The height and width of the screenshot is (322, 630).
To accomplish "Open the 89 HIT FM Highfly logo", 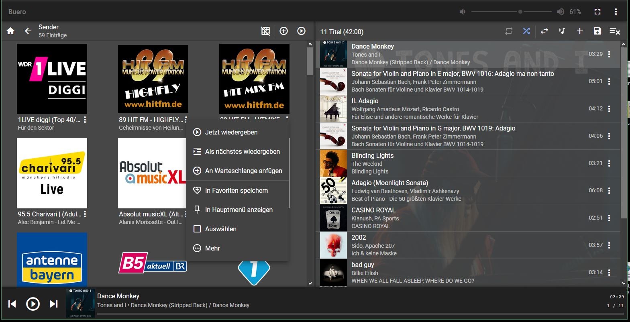I will point(153,79).
